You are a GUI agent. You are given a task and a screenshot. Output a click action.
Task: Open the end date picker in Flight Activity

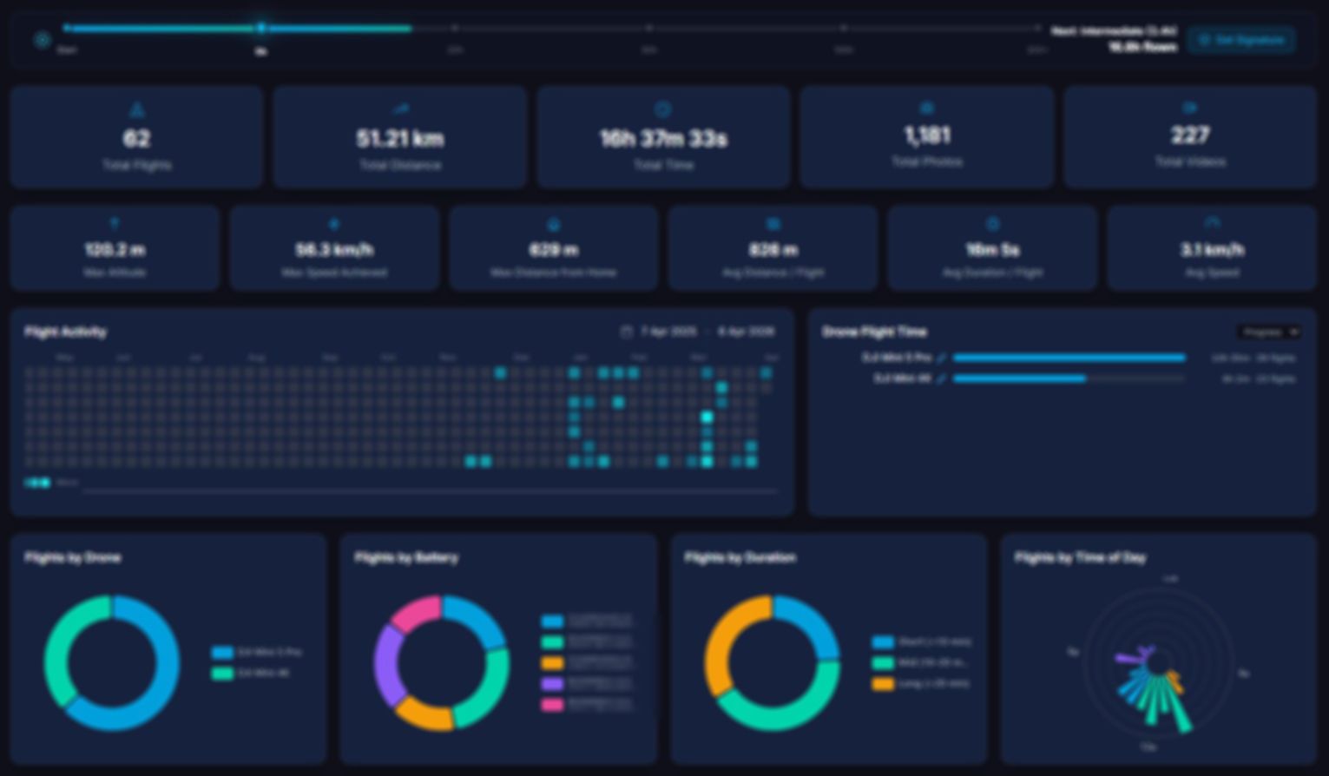(745, 331)
